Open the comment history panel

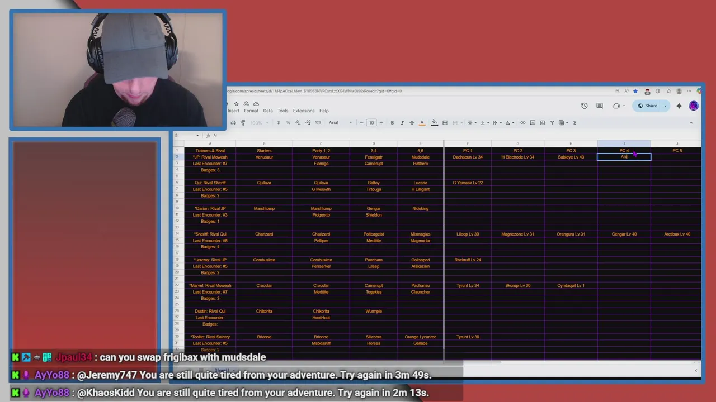click(600, 106)
